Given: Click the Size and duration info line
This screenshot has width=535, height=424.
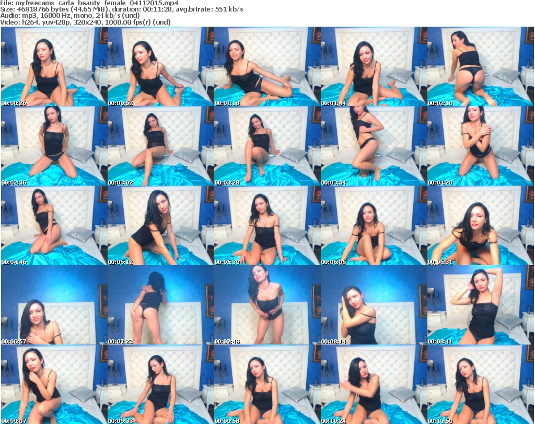Looking at the screenshot, I should 121,9.
